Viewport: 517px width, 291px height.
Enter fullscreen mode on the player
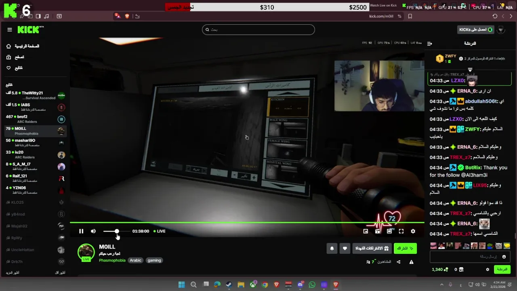[x=401, y=231]
